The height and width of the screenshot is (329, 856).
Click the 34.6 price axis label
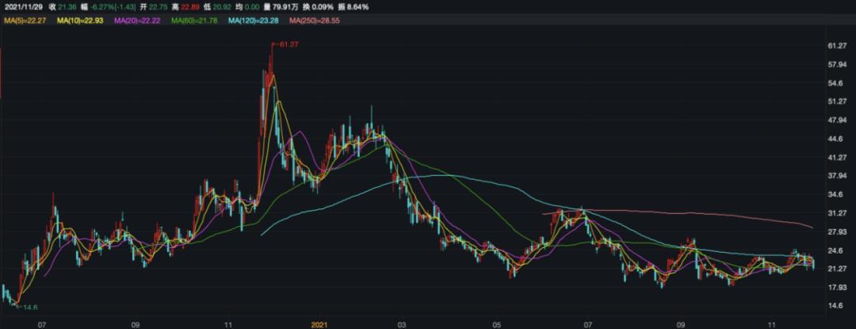(x=836, y=194)
